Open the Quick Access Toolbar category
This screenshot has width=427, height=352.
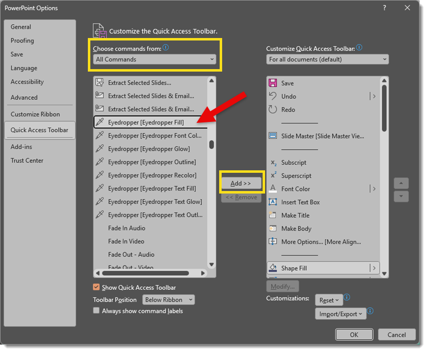[40, 130]
